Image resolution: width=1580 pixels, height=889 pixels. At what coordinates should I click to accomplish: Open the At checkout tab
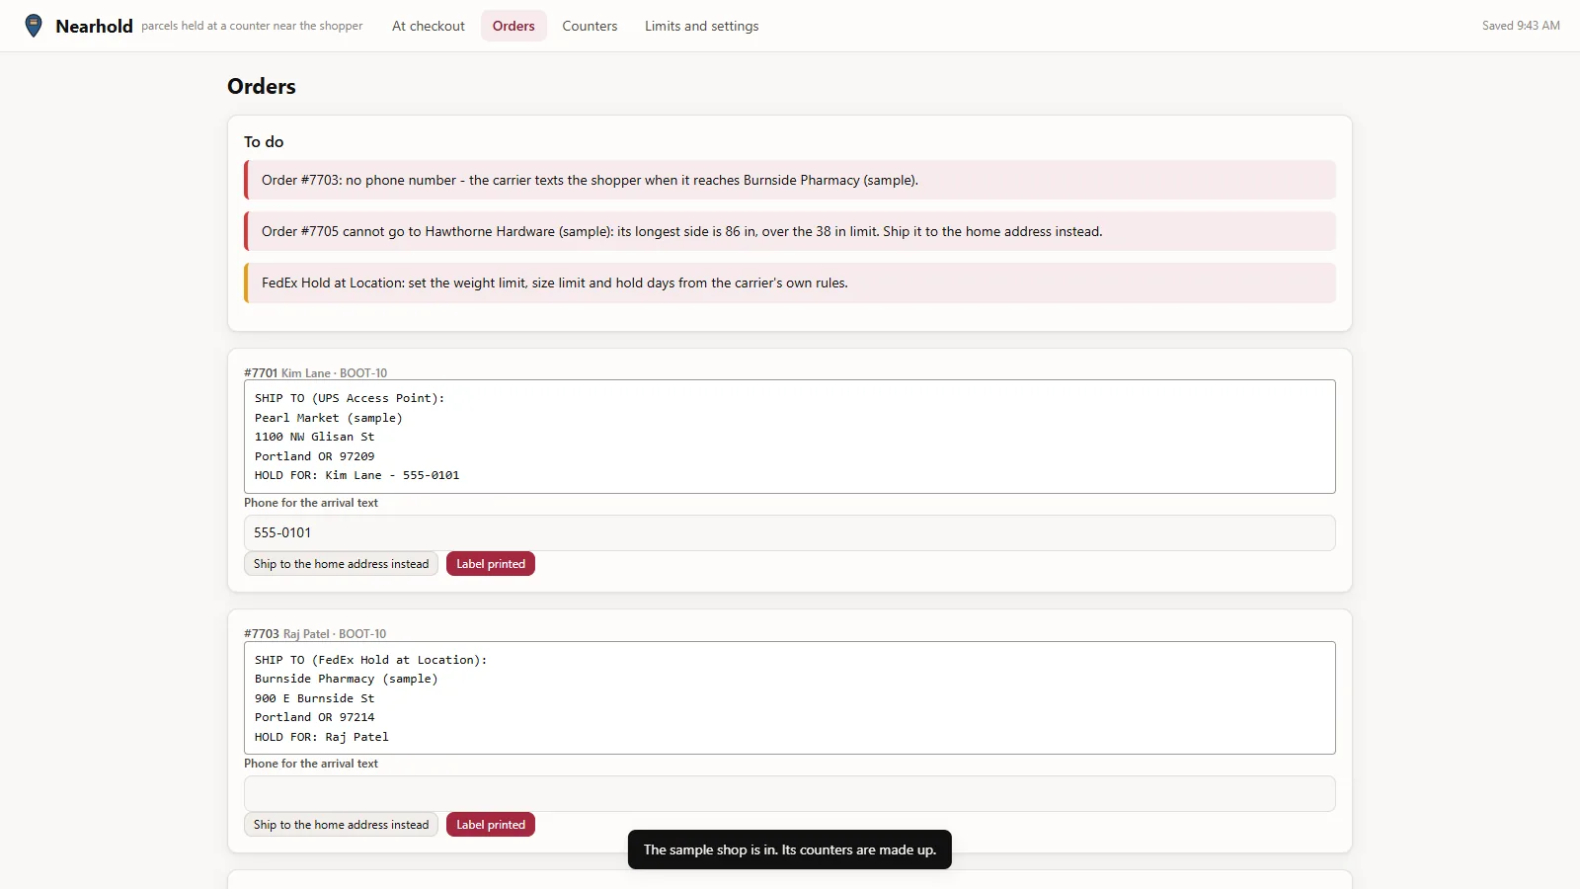pos(429,26)
